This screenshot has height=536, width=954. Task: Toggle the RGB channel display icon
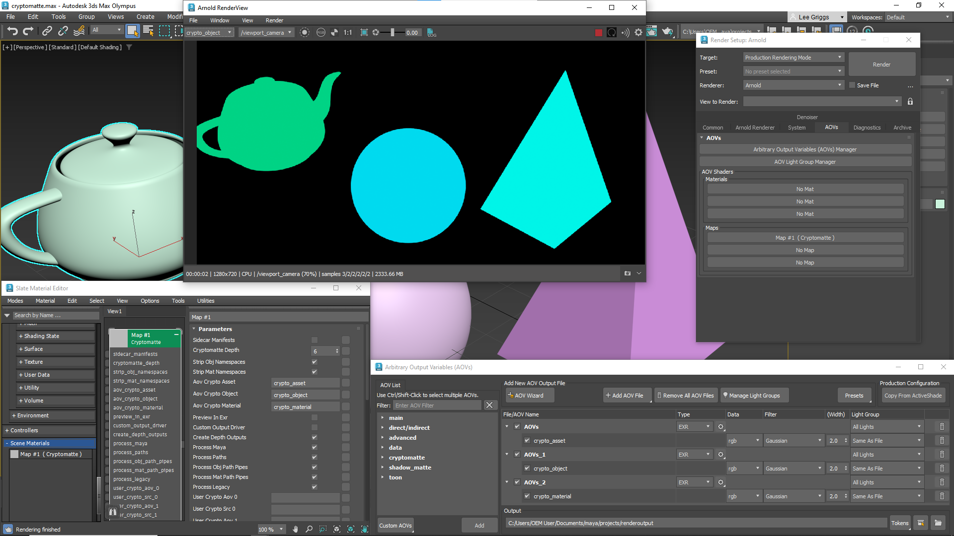[320, 33]
